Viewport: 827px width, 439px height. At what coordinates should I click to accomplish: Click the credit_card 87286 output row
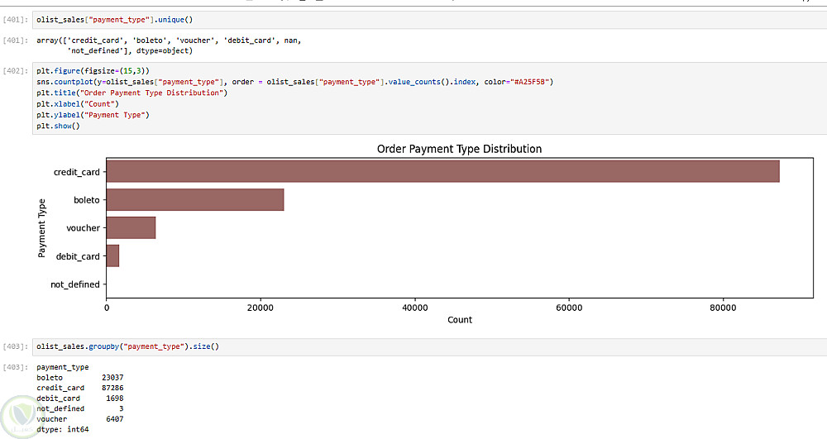(x=79, y=388)
